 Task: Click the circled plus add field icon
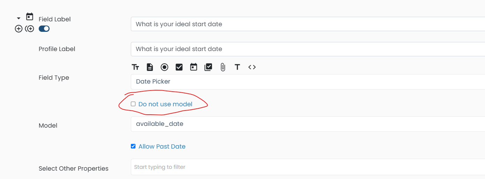point(18,29)
